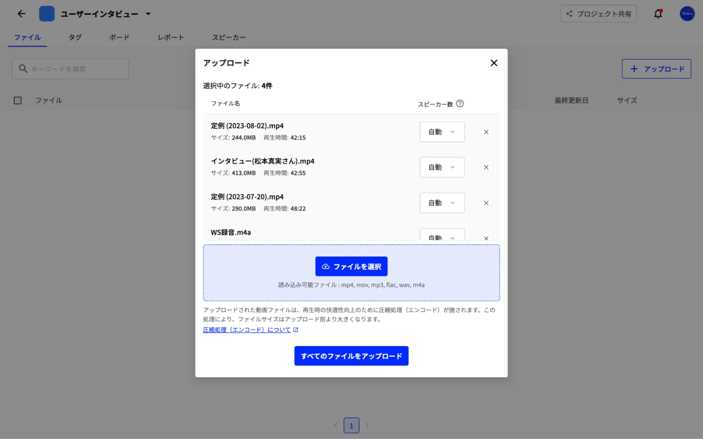Click the ファイルを選択 button
The width and height of the screenshot is (703, 439).
click(351, 267)
